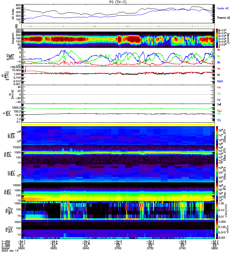
Task: Click the plot title "P2 (TH-C)"
Action: click(118, 2)
